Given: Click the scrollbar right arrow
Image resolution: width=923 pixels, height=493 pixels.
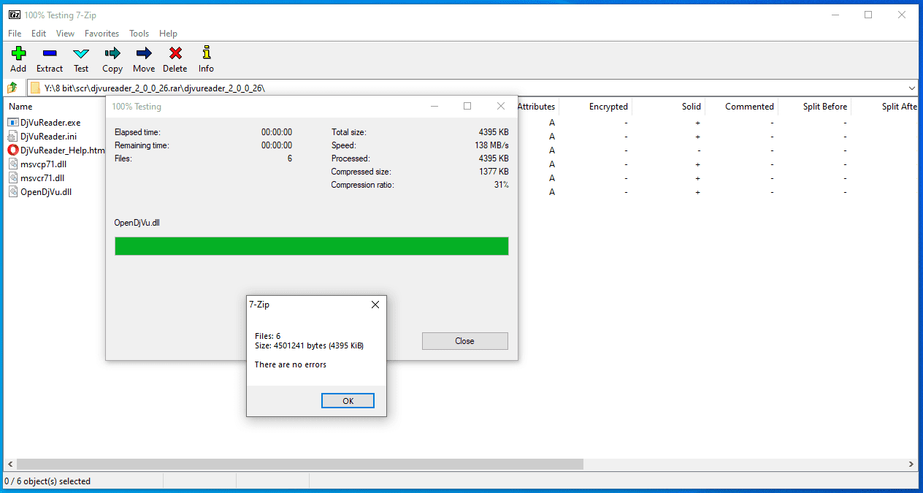Looking at the screenshot, I should coord(911,464).
